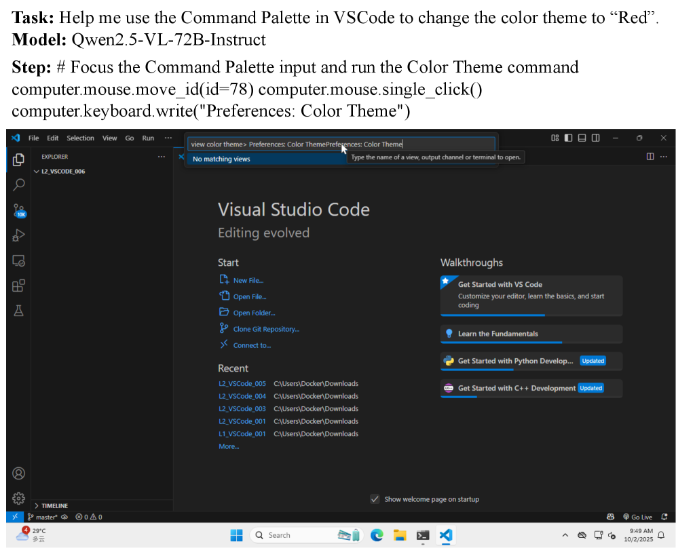Click the Customize Layout icon
Viewport: 676px width, 548px height.
pyautogui.click(x=555, y=138)
